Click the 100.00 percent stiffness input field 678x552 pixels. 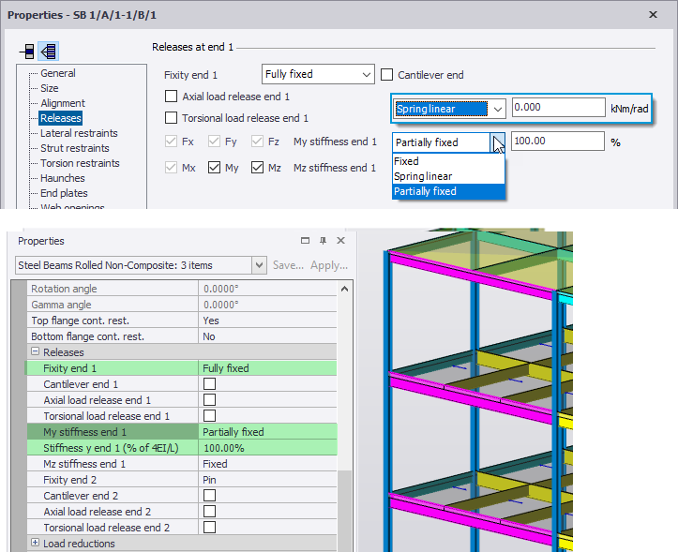pyautogui.click(x=558, y=142)
